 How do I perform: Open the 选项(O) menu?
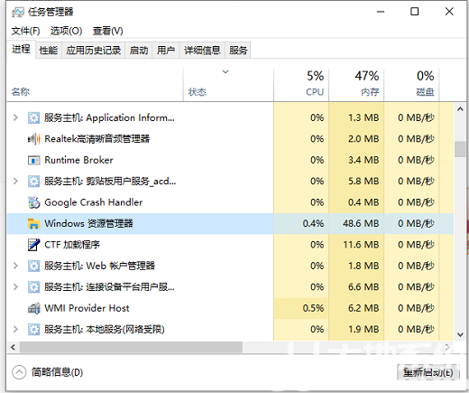(x=66, y=31)
